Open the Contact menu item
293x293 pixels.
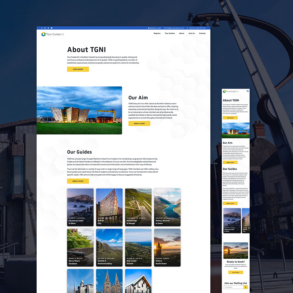coord(202,33)
